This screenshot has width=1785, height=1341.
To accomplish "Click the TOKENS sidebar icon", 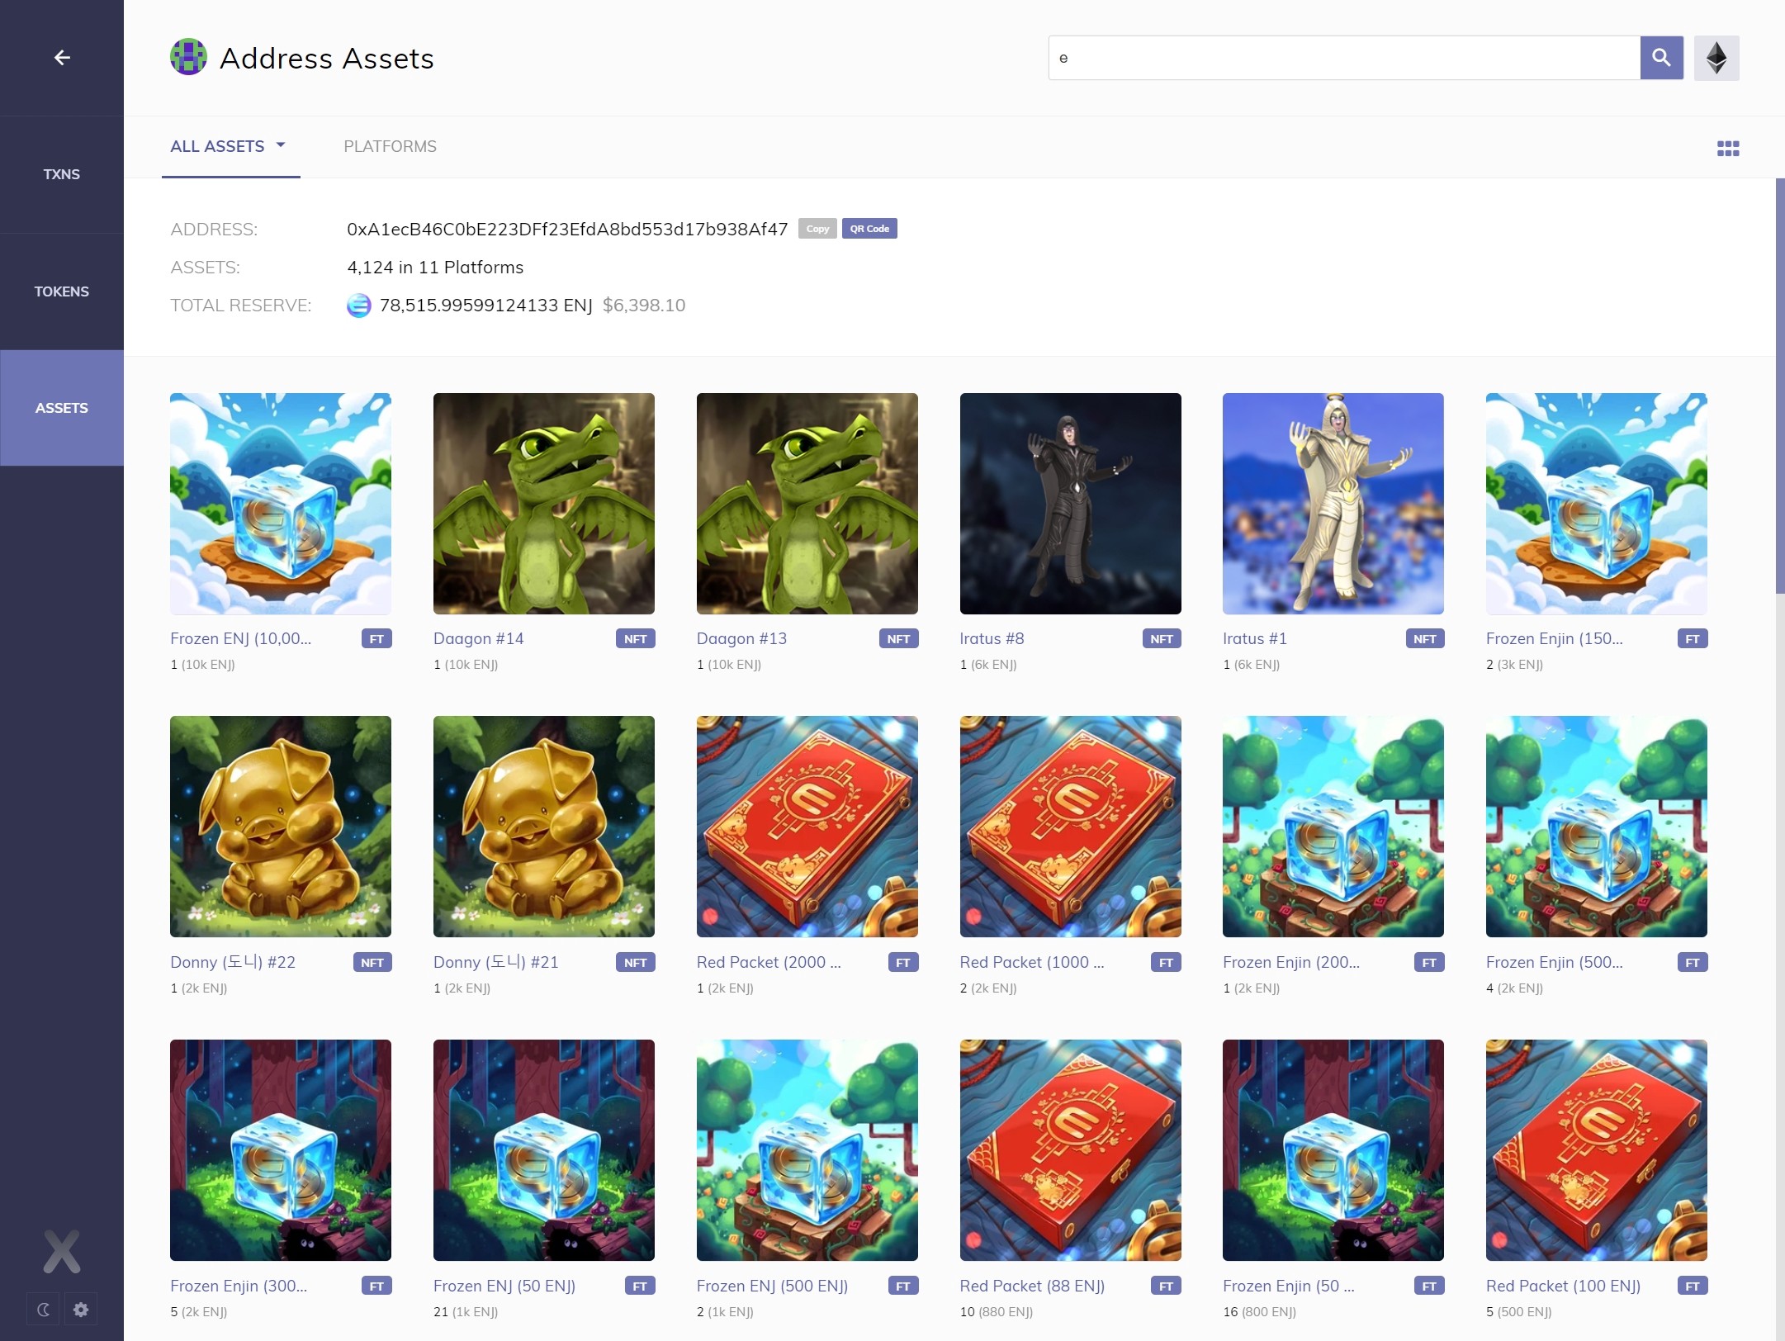I will pos(60,291).
